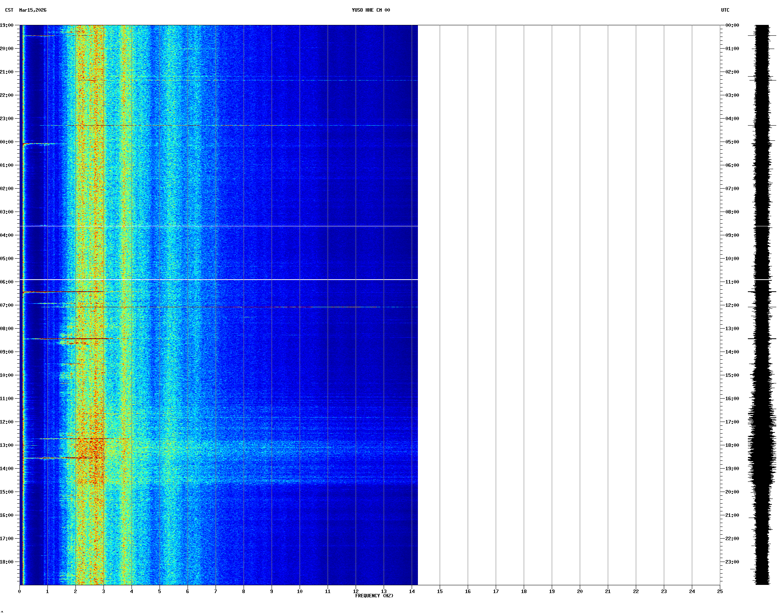Click the 14 Hz frequency tick label
The height and width of the screenshot is (616, 779).
412,591
